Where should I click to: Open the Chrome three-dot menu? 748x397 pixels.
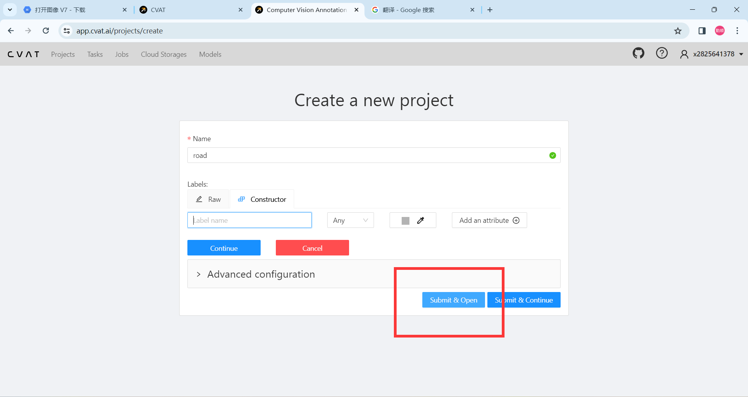(x=737, y=31)
